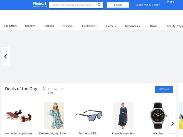Expand the More dropdown
Image resolution: width=183 pixels, height=137 pixels.
pos(172,2)
